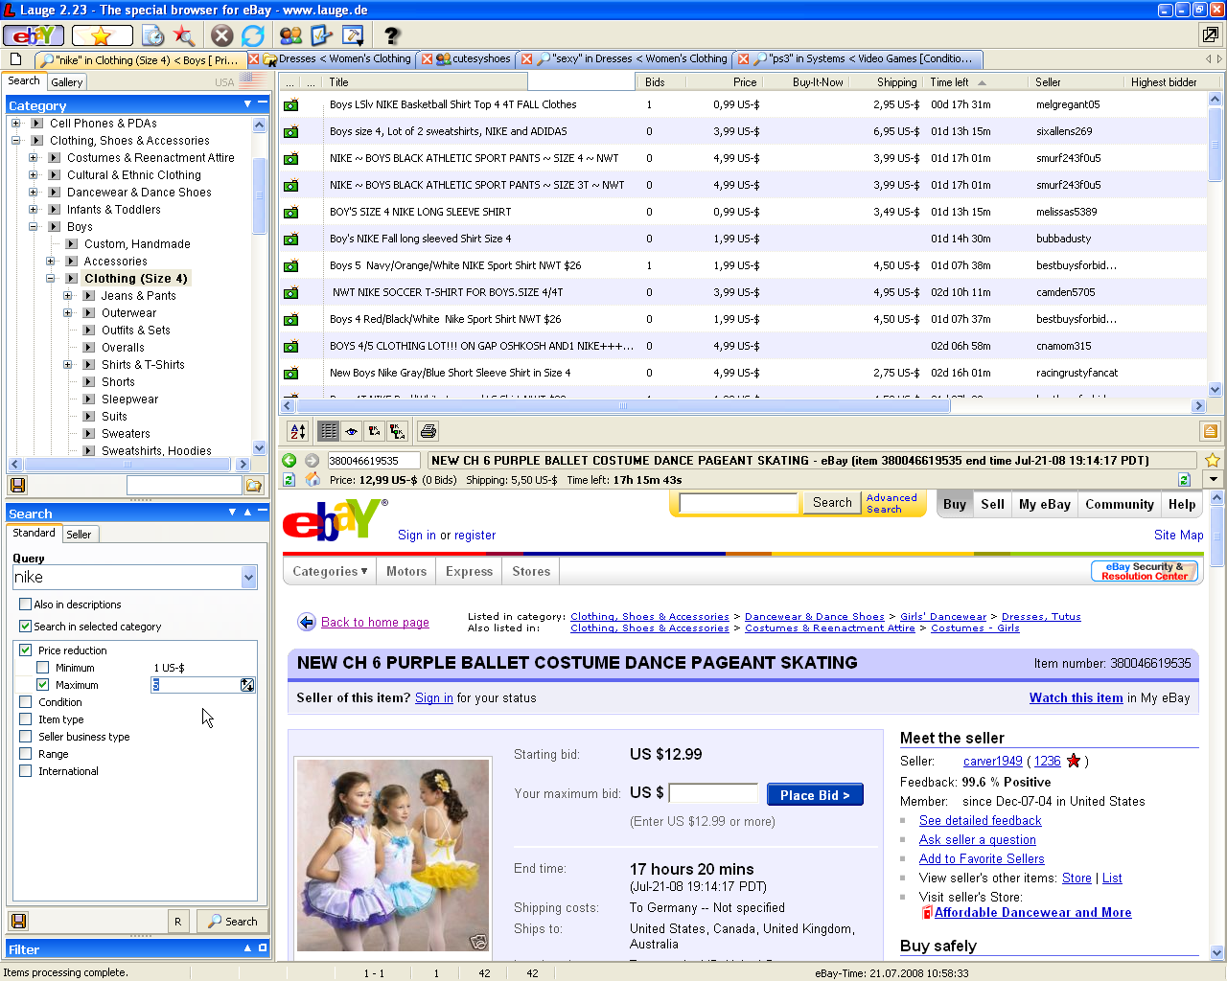Screen dimensions: 1227x981
Task: Click the category tree vertical scrollbar
Action: tap(259, 287)
